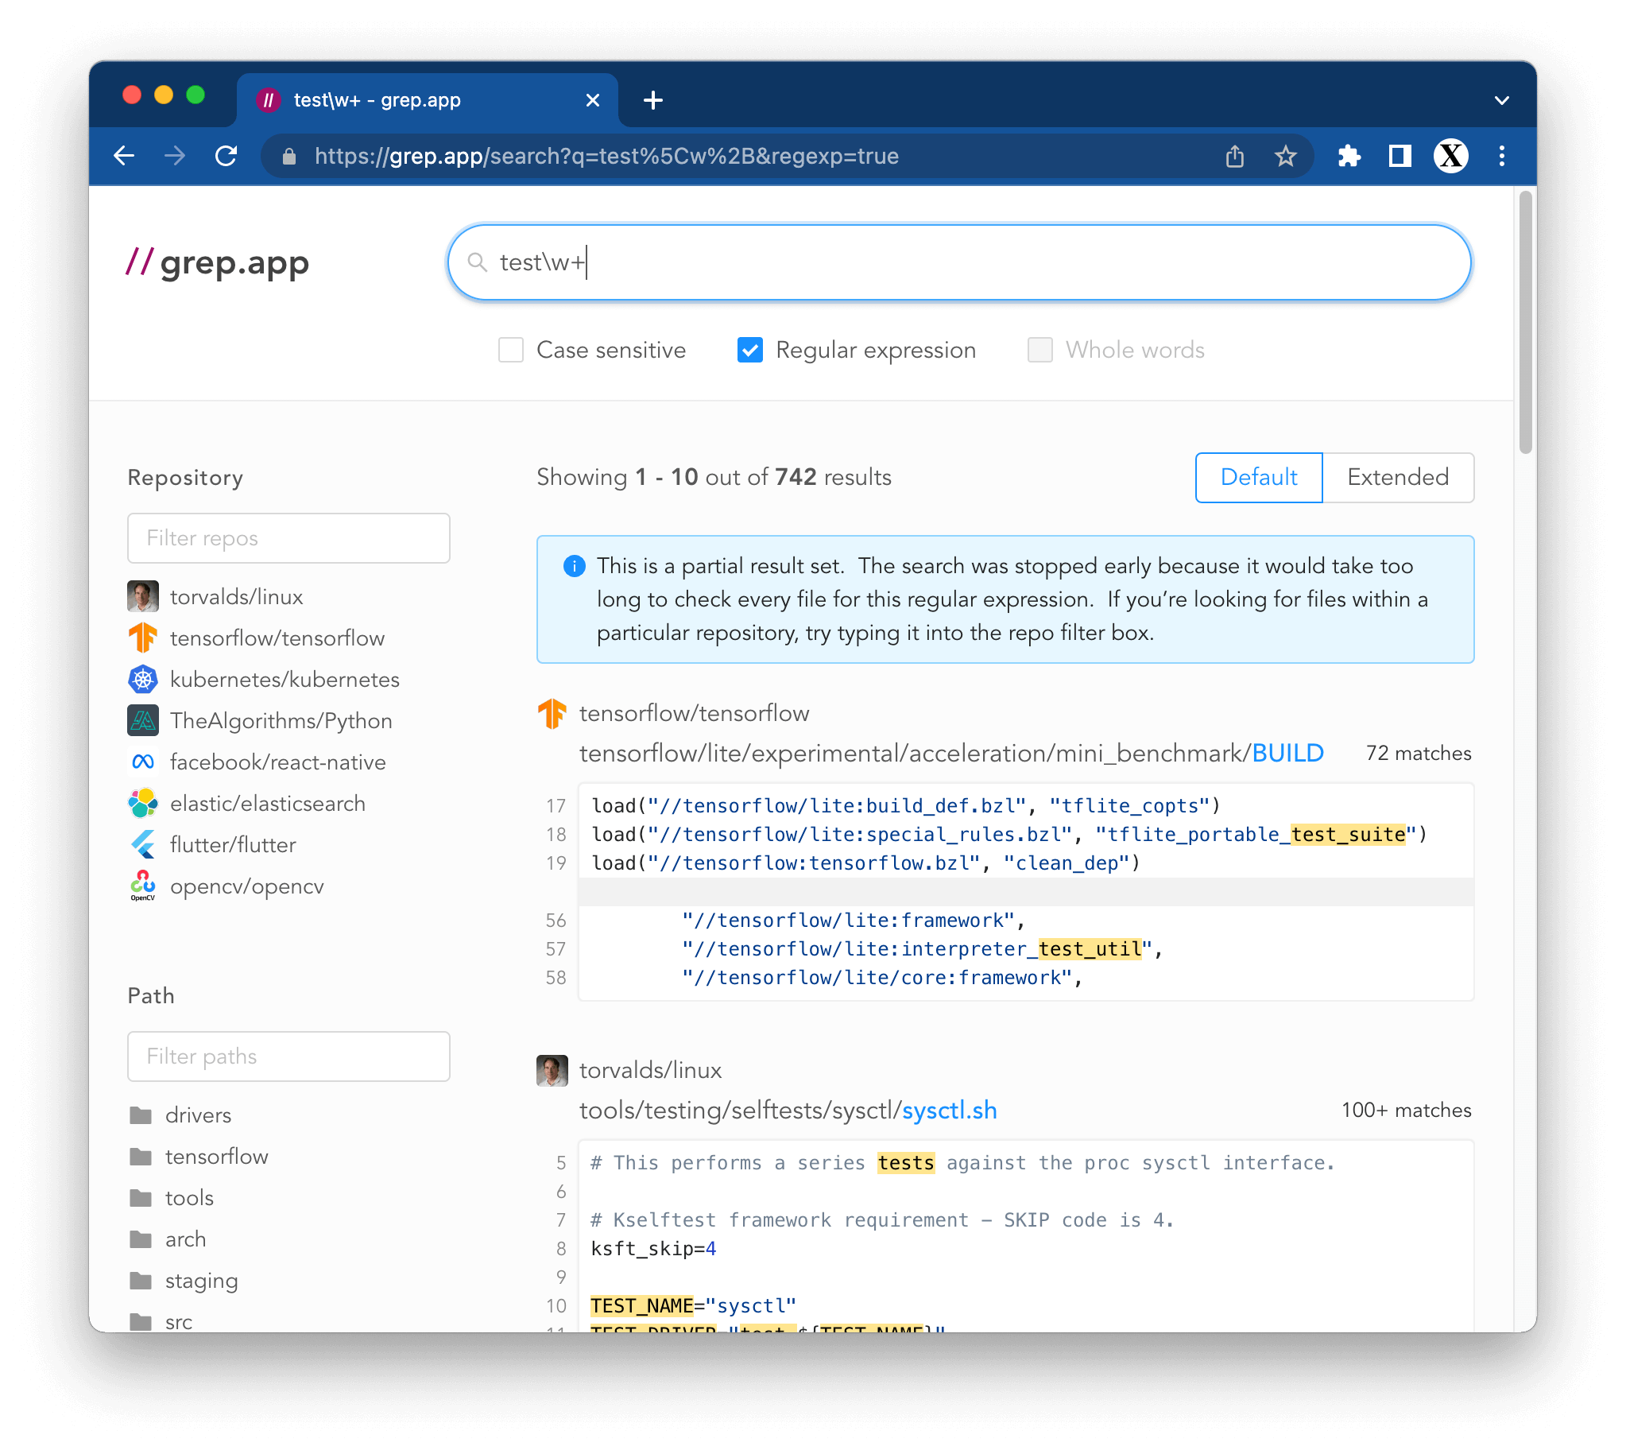Click the TensorFlow logo in the repository list
Screen dimensions: 1626x1450
(143, 638)
